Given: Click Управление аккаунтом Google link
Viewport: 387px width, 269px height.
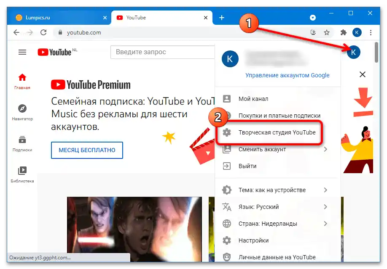Looking at the screenshot, I should point(287,75).
